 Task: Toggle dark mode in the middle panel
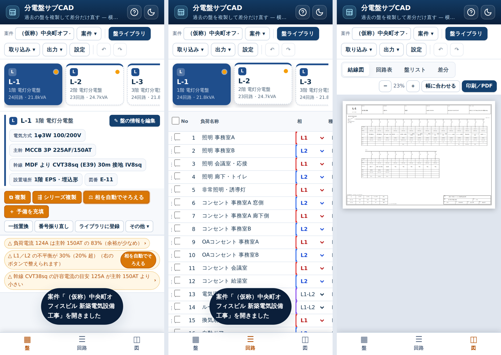[320, 12]
